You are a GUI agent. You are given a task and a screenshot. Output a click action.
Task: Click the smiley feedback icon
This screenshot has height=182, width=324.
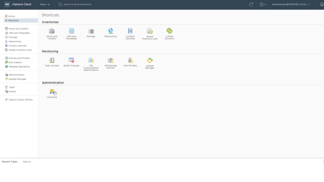[x=322, y=4]
